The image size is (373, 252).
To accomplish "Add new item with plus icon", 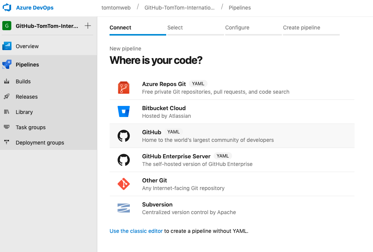I will coord(88,26).
